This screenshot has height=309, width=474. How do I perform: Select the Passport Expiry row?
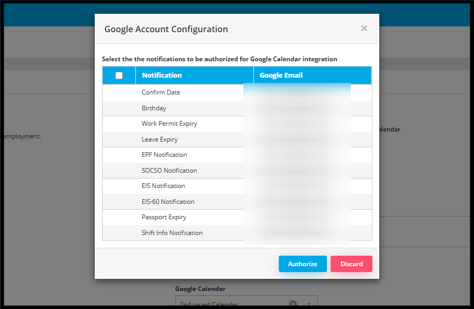[237, 217]
